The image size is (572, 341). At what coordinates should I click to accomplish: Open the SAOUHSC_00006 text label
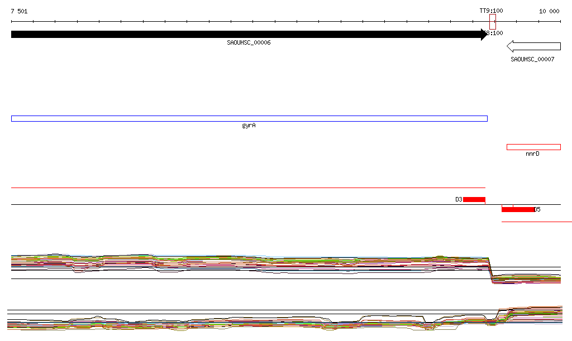point(249,43)
